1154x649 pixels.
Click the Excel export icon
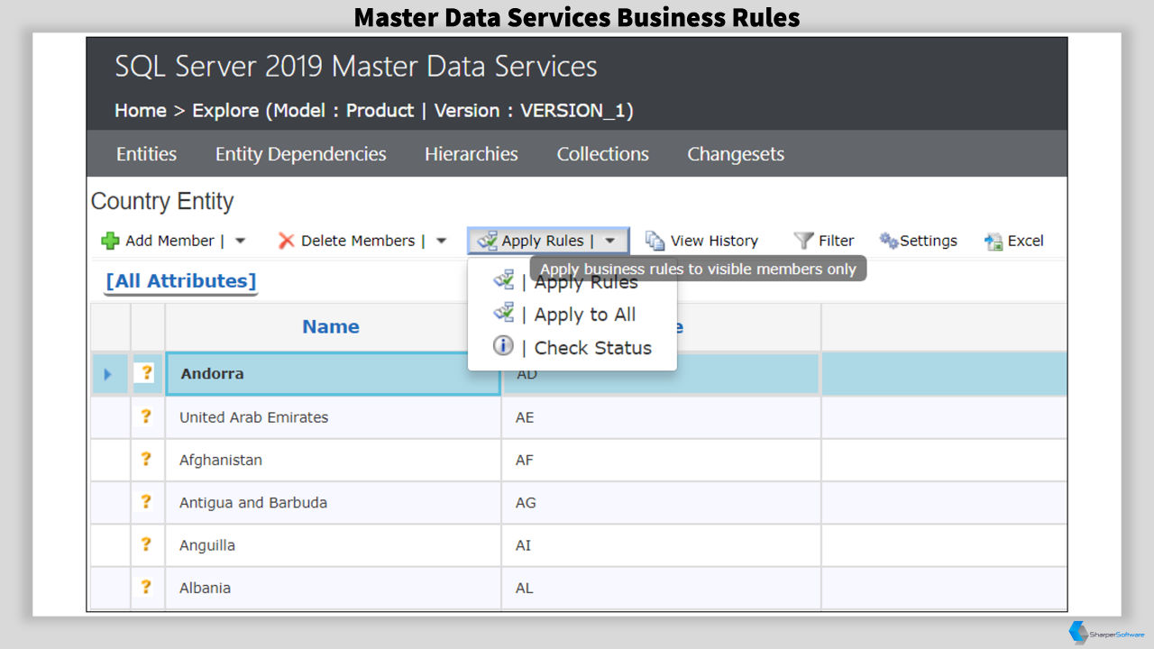994,241
